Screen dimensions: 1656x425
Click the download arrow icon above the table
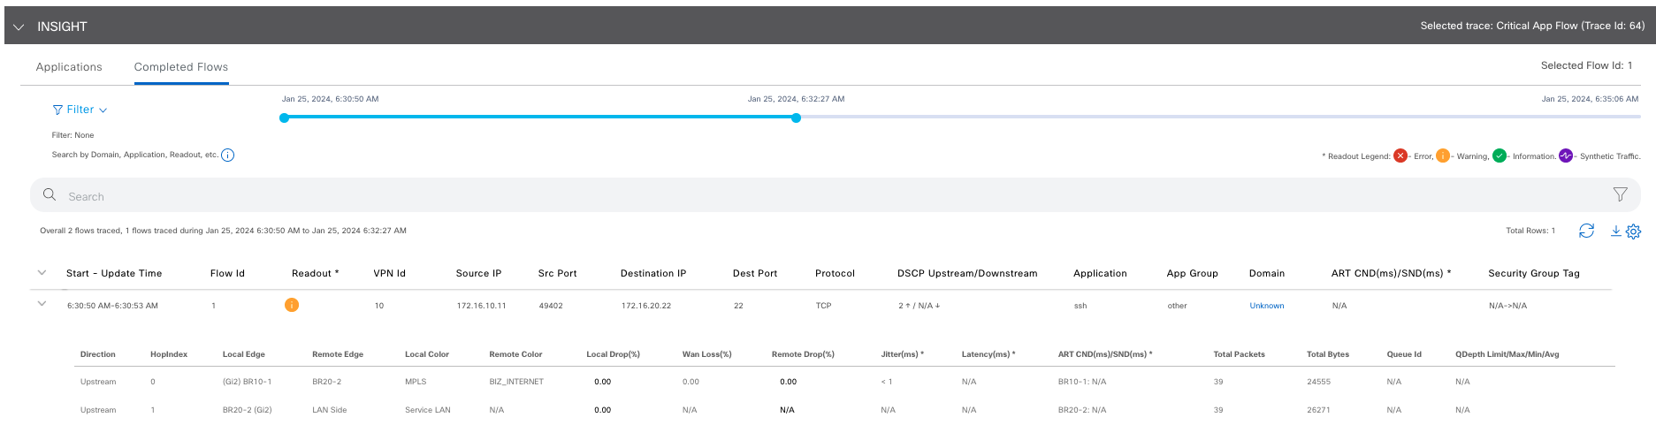pyautogui.click(x=1615, y=231)
